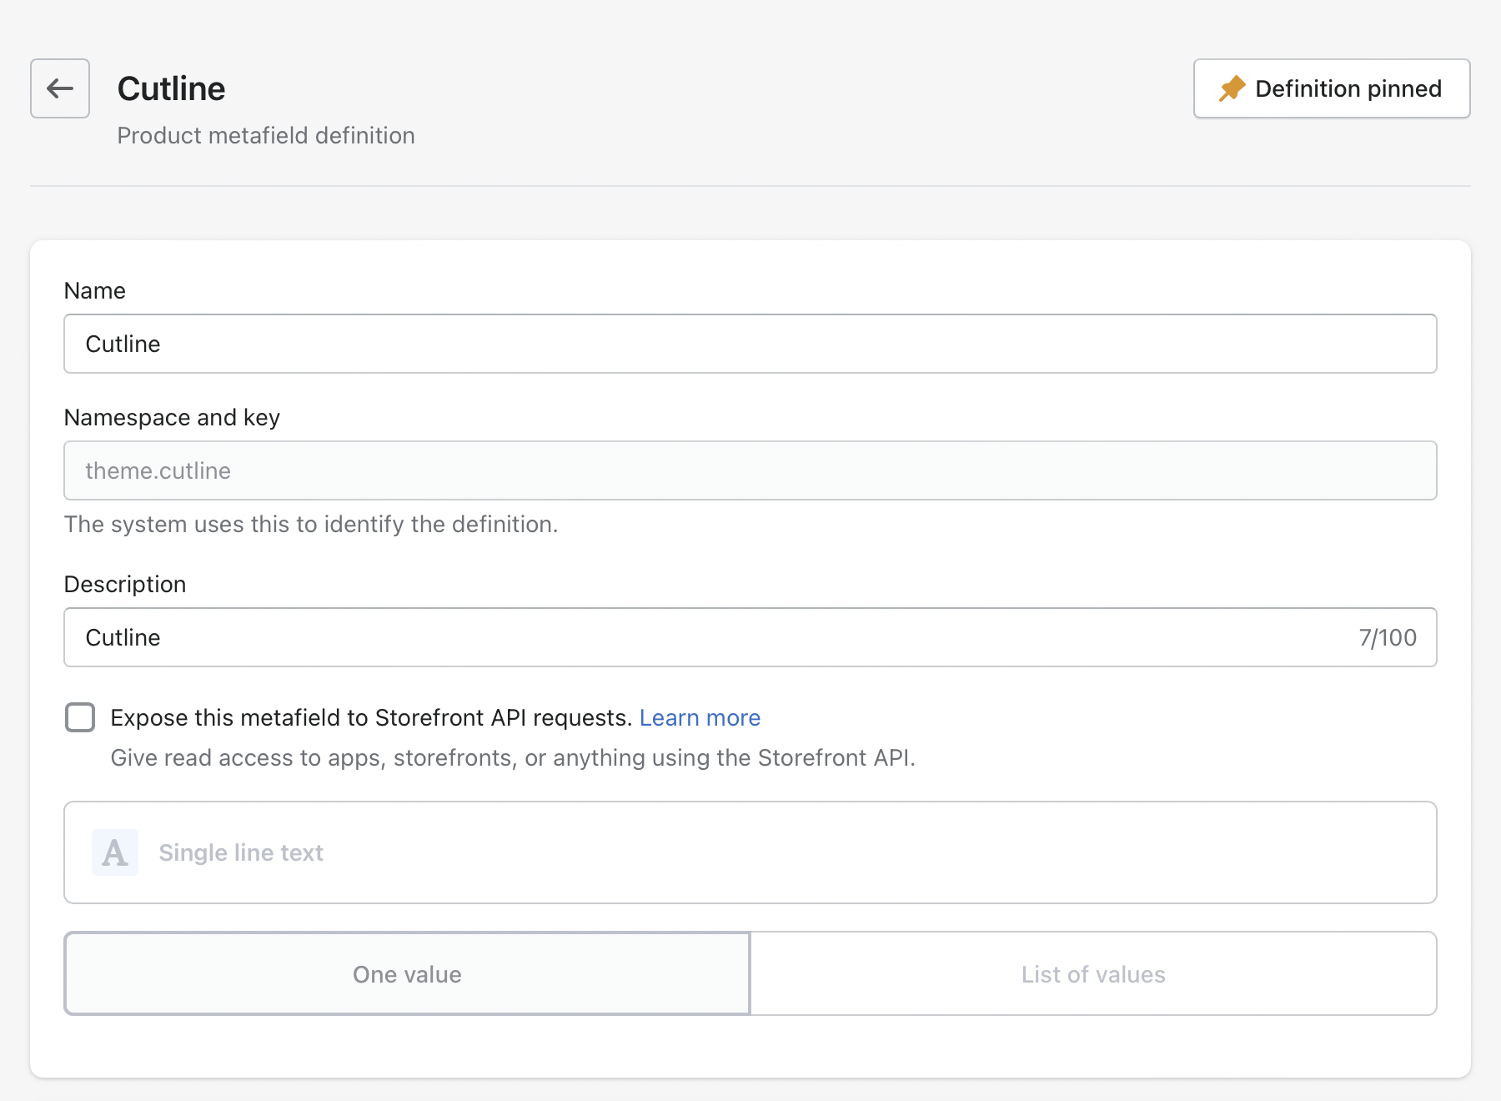Select the One value option

coord(407,973)
